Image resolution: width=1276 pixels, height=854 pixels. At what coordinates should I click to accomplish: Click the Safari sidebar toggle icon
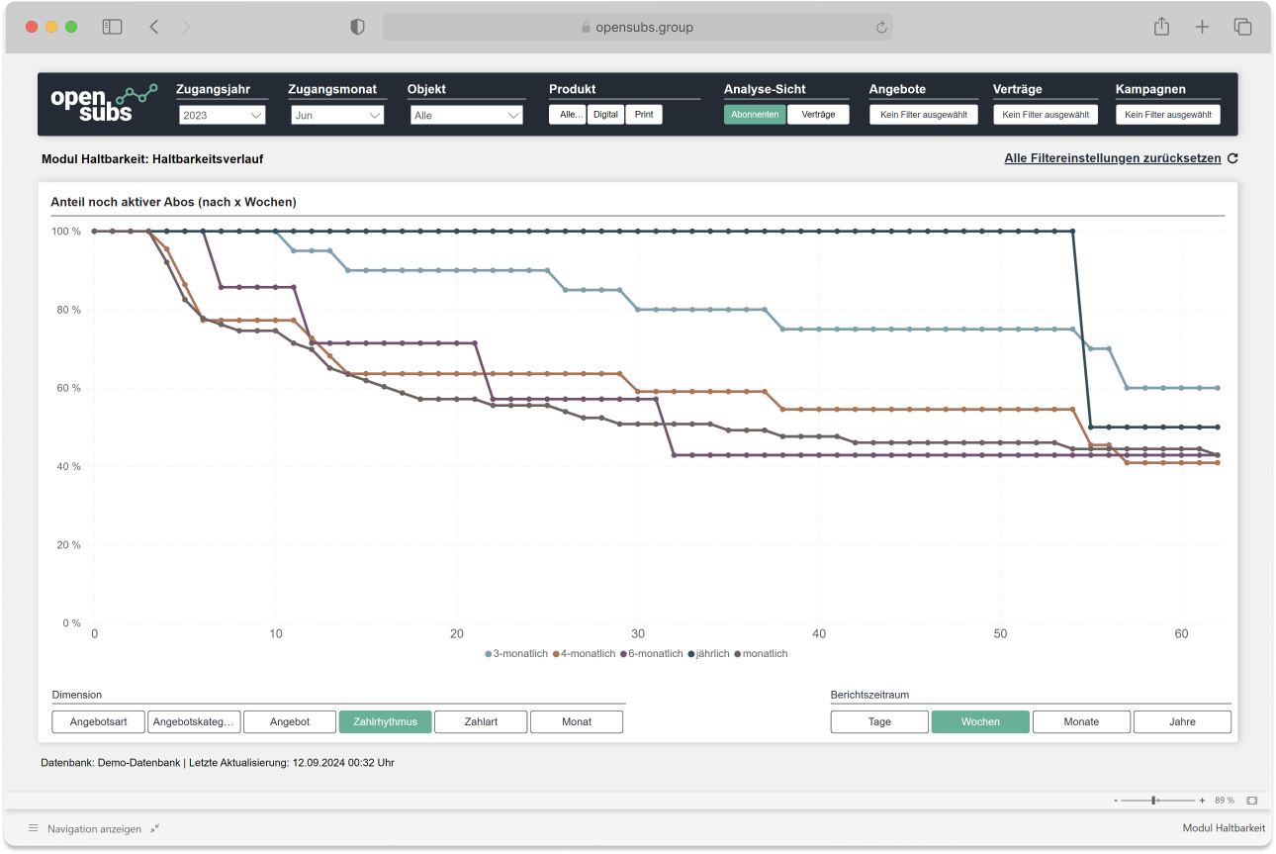(x=112, y=27)
